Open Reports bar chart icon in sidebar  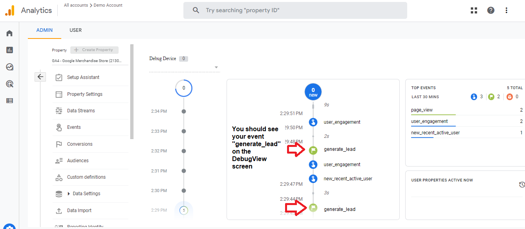(9, 50)
